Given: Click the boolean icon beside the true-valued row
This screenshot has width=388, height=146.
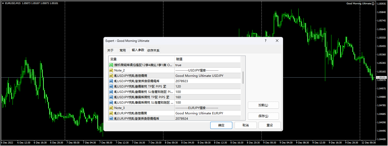Looking at the screenshot, I should (111, 65).
